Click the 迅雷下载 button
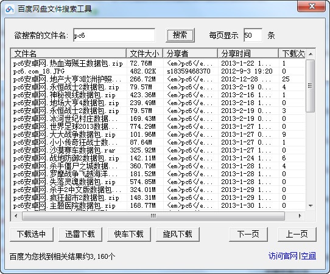The height and width of the screenshot is (274, 330). coord(80,234)
